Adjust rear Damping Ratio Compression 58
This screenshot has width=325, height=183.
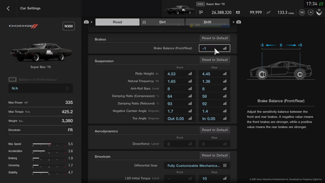(x=215, y=96)
